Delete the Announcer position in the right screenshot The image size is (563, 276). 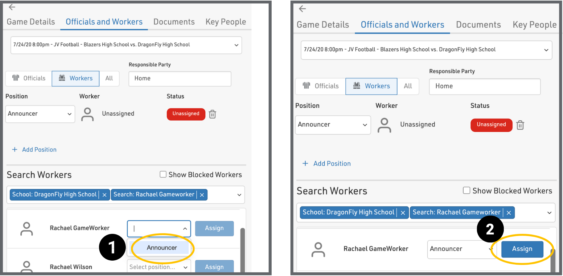point(520,125)
